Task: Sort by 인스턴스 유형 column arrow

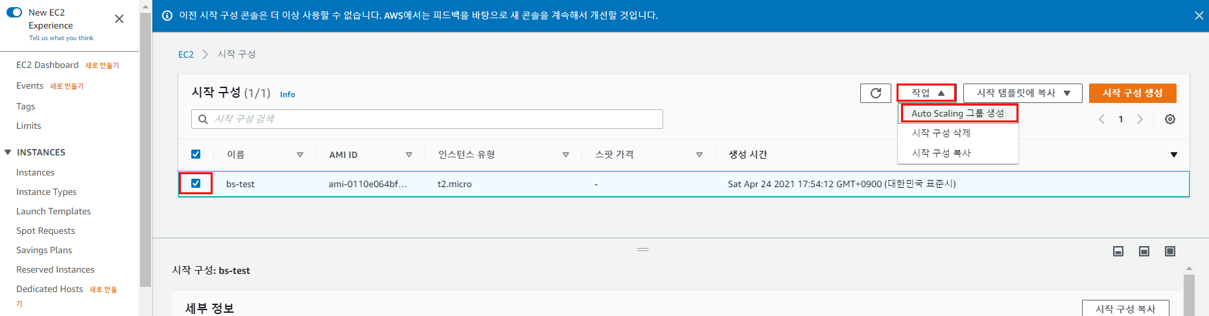Action: pyautogui.click(x=566, y=155)
